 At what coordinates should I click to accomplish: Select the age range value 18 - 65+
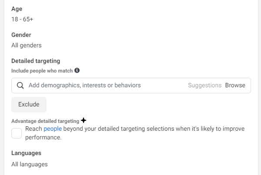point(22,19)
